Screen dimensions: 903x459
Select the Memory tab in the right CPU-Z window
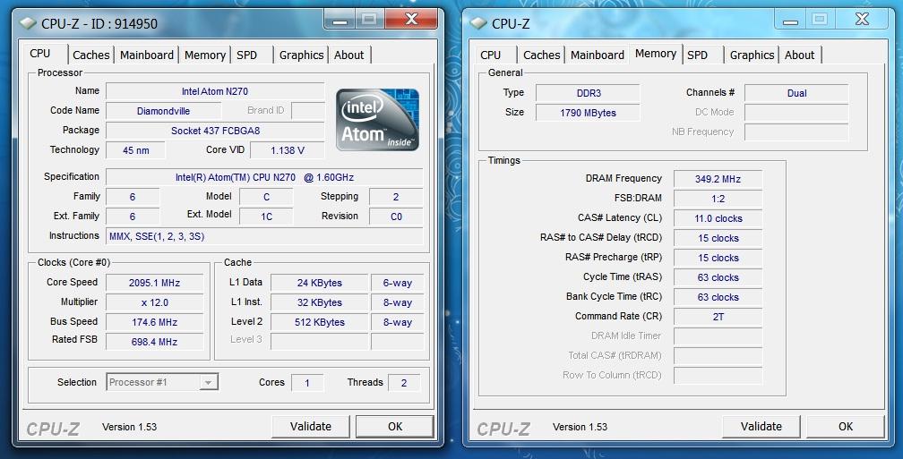pyautogui.click(x=656, y=54)
